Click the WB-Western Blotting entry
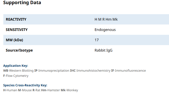This screenshot has width=169, height=100. 18,71
